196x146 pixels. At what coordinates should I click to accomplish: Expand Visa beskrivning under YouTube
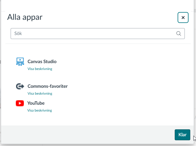point(40,110)
